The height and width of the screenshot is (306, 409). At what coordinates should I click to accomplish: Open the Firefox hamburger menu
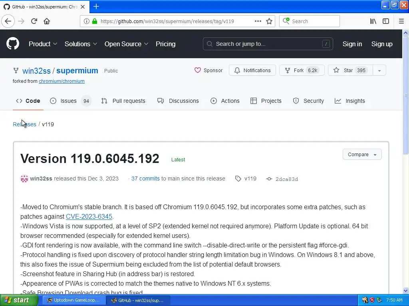pos(401,21)
